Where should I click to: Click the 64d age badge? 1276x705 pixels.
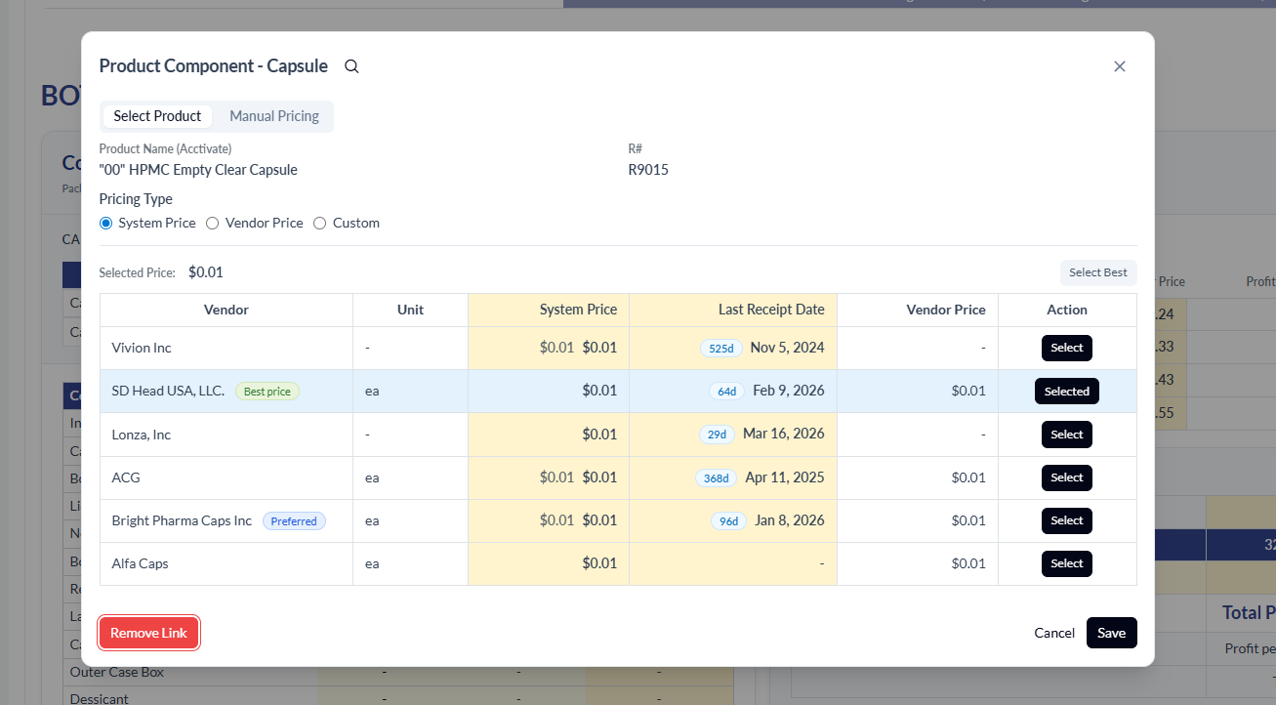(727, 392)
